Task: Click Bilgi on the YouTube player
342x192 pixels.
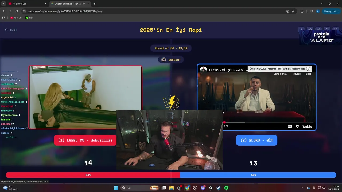Action: (x=308, y=74)
